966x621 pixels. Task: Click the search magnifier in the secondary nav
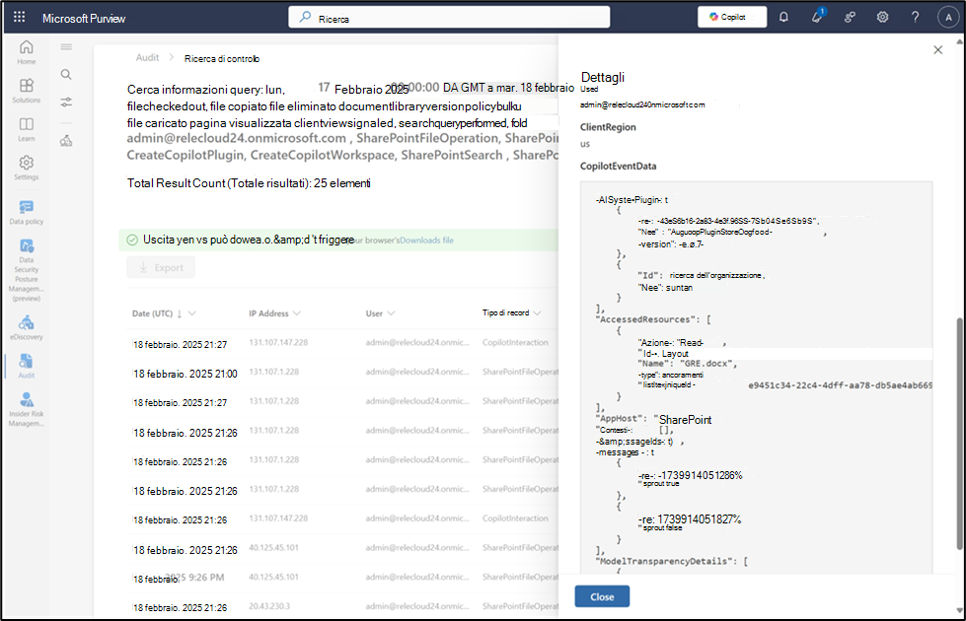coord(66,75)
